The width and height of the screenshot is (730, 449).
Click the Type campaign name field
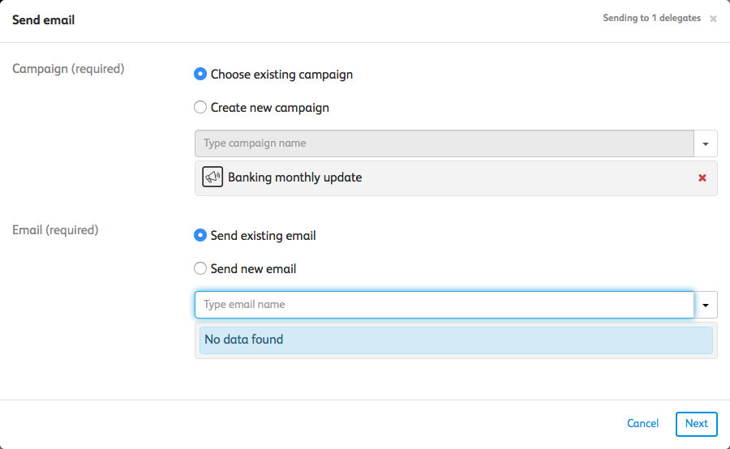(444, 143)
